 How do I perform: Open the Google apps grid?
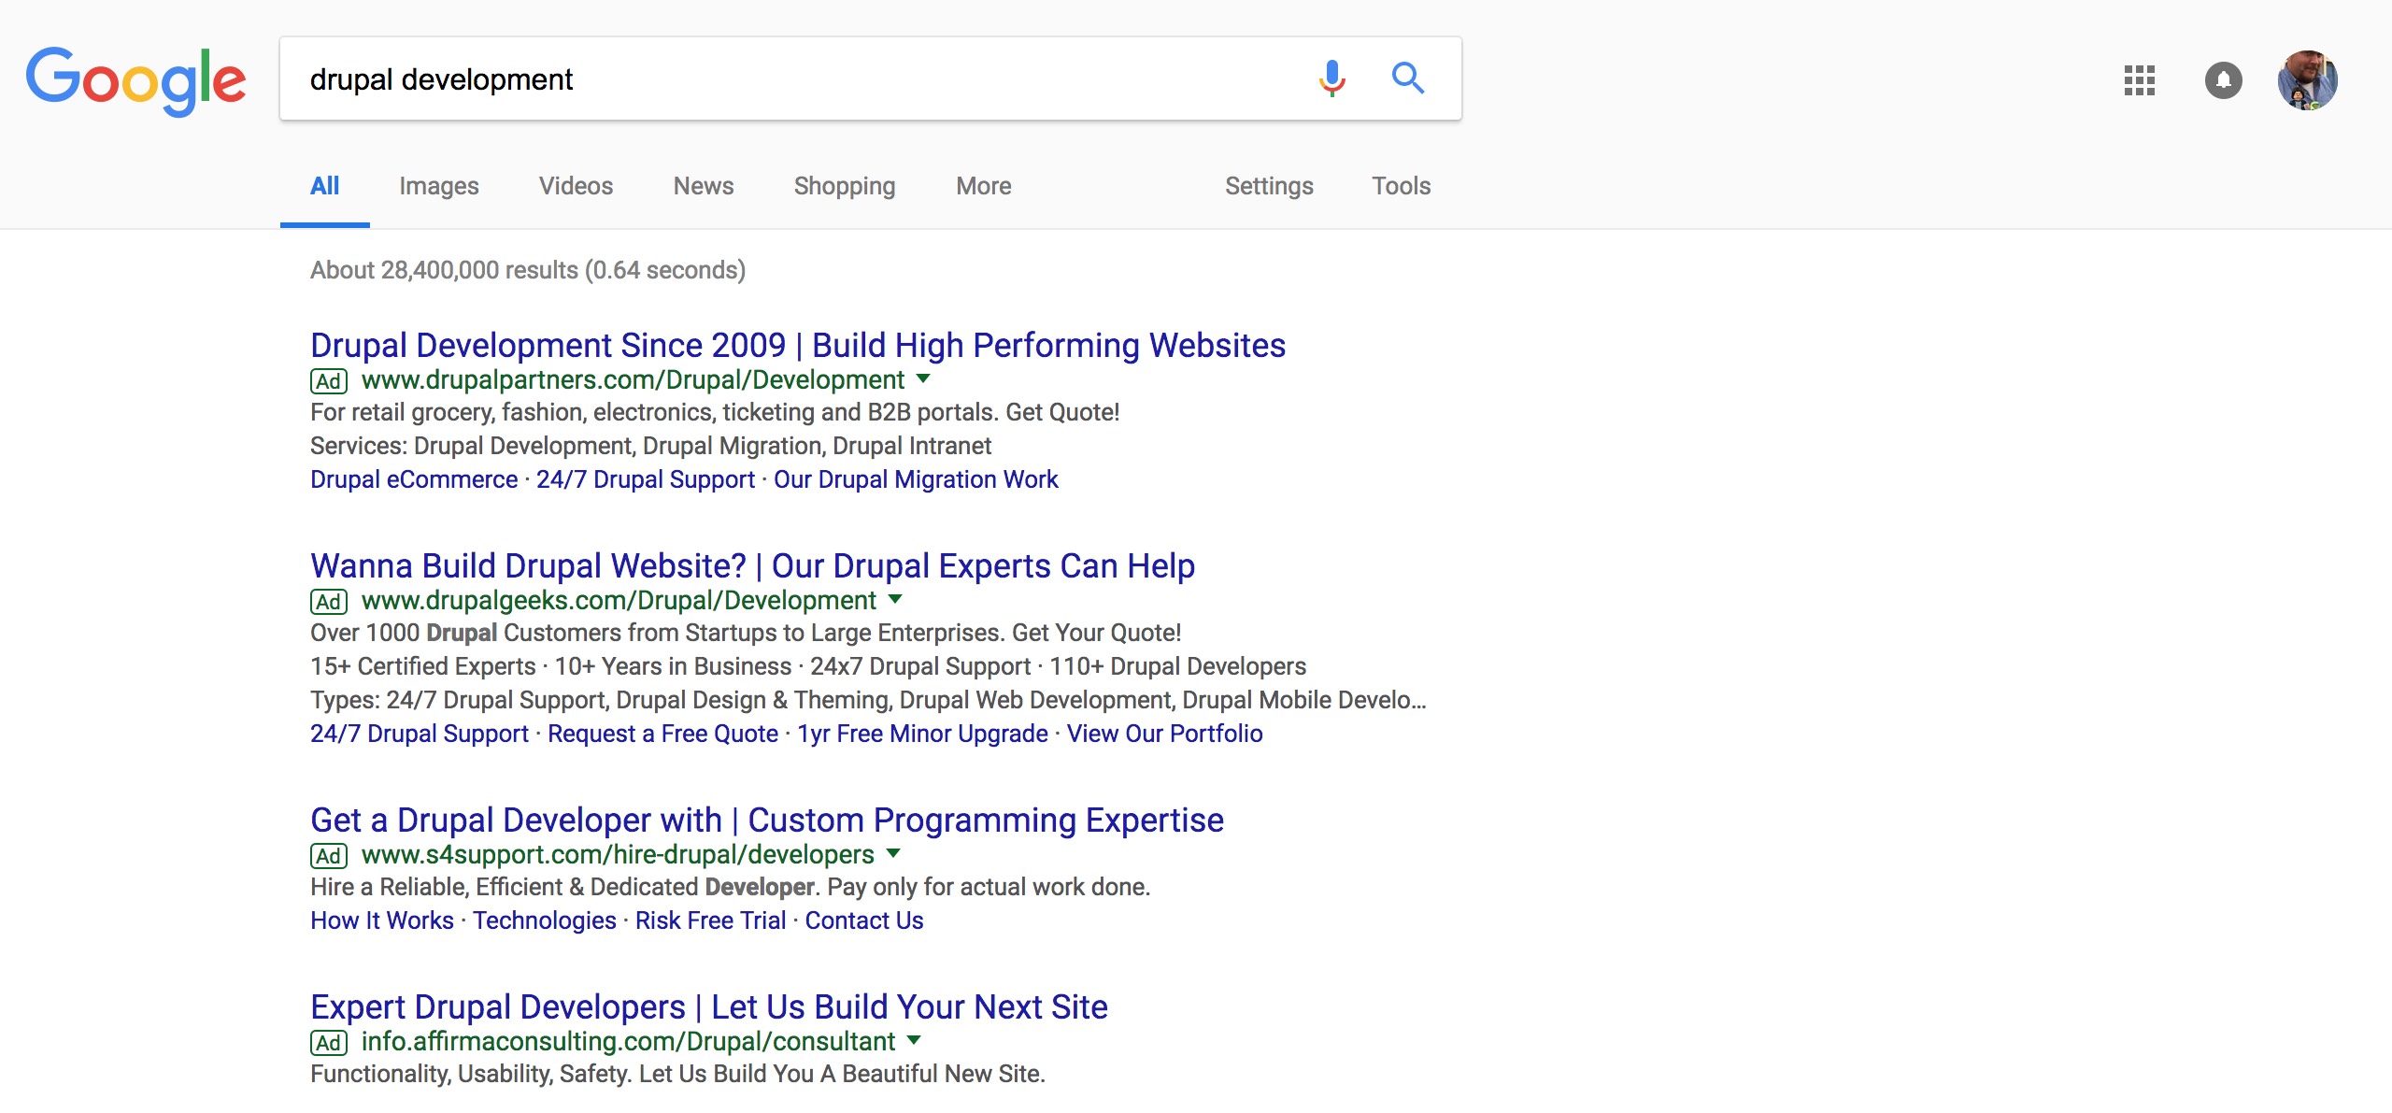[x=2140, y=80]
